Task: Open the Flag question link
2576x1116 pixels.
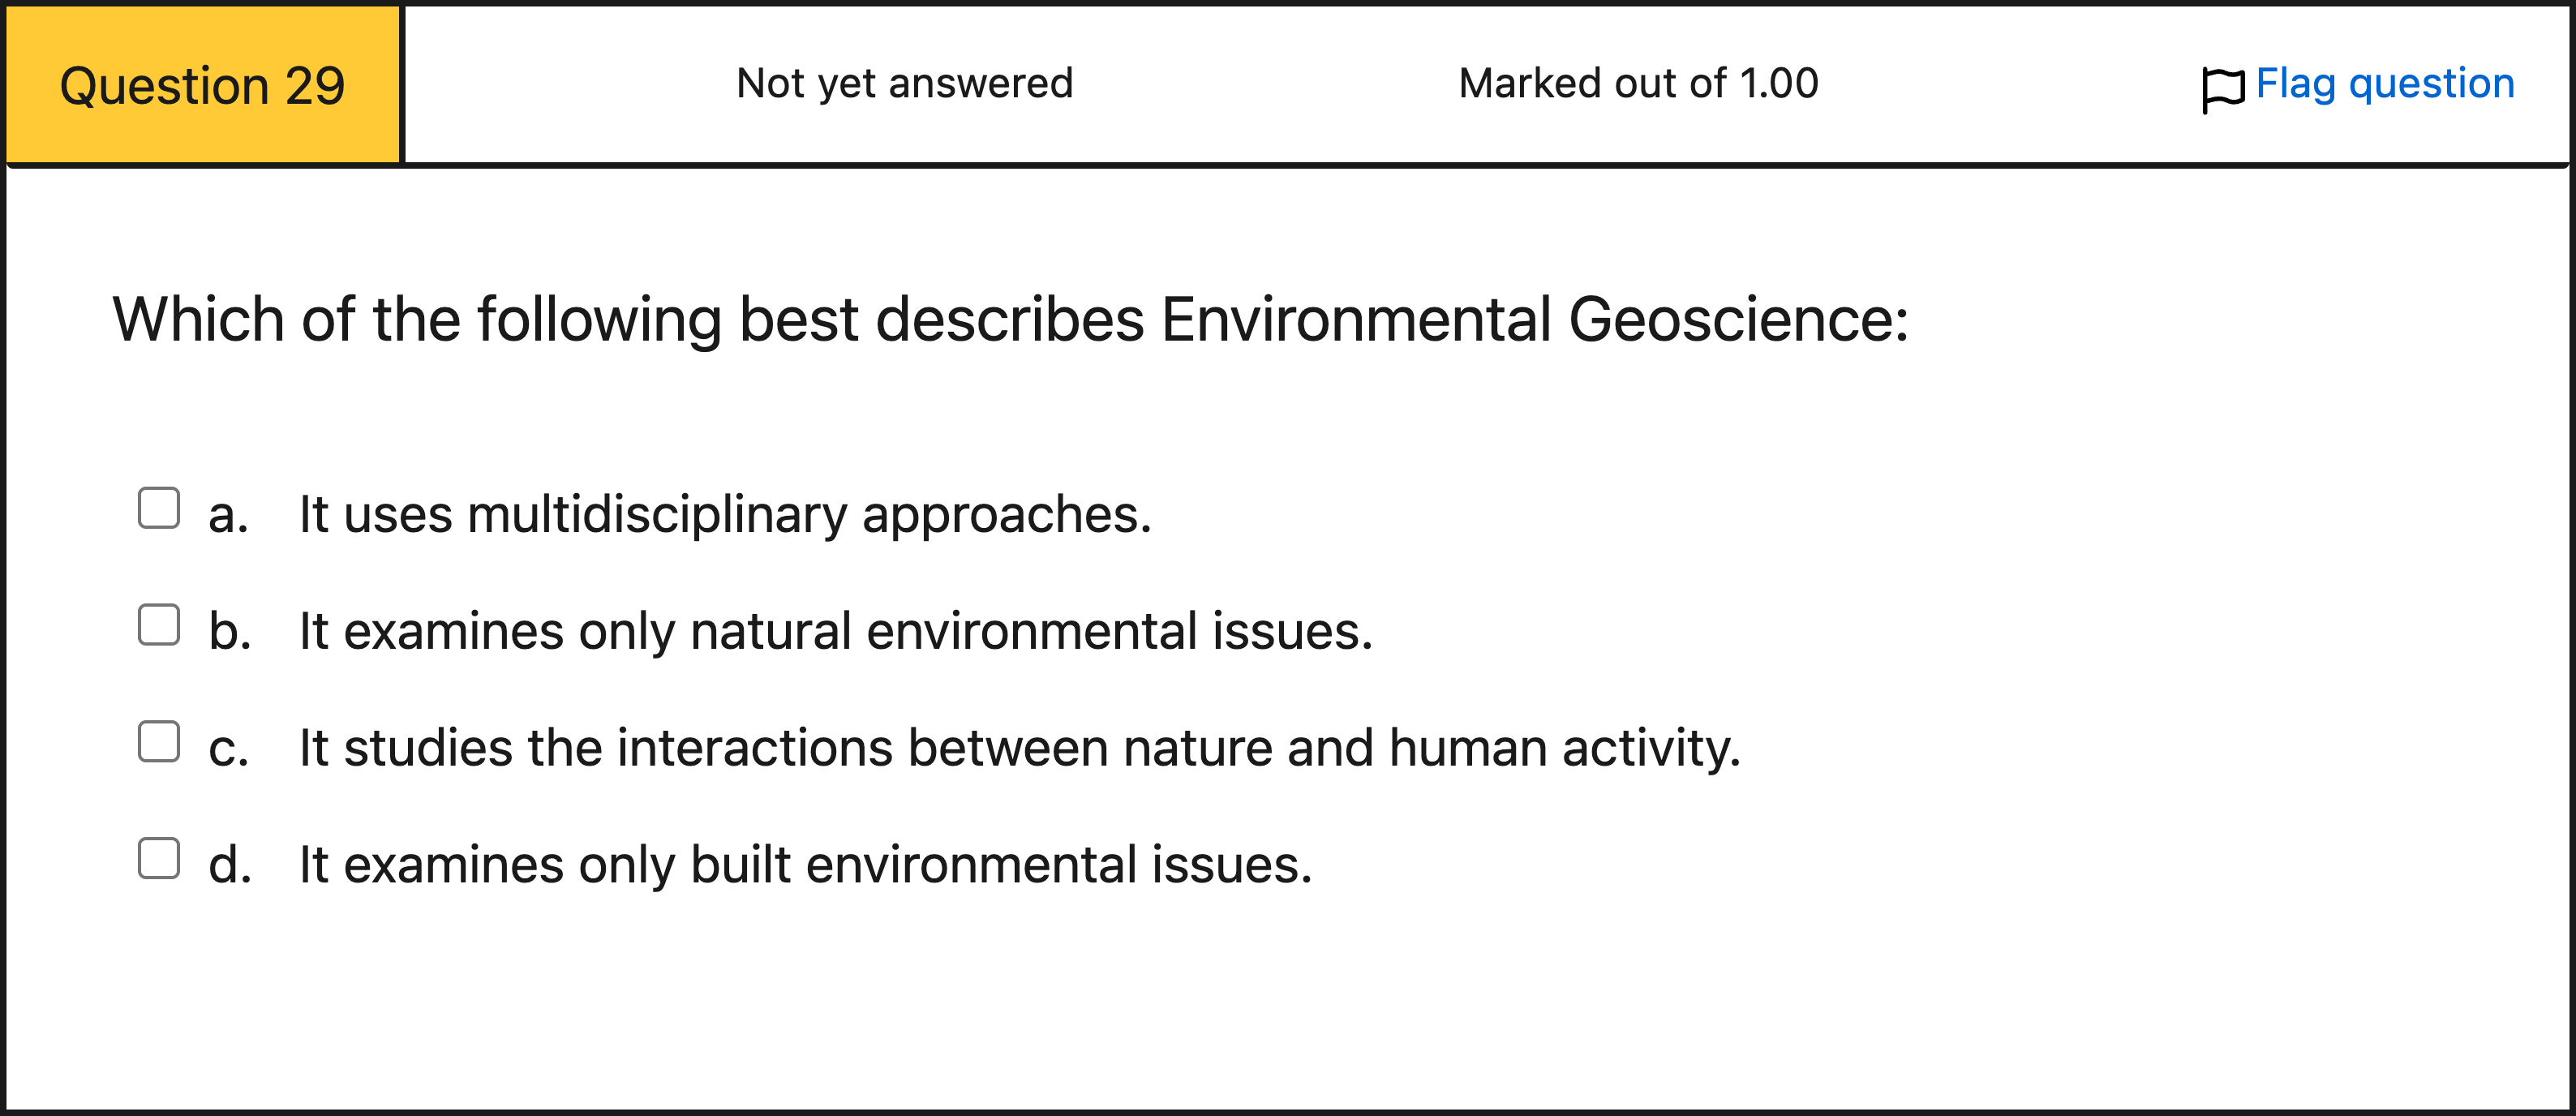Action: pos(2384,83)
